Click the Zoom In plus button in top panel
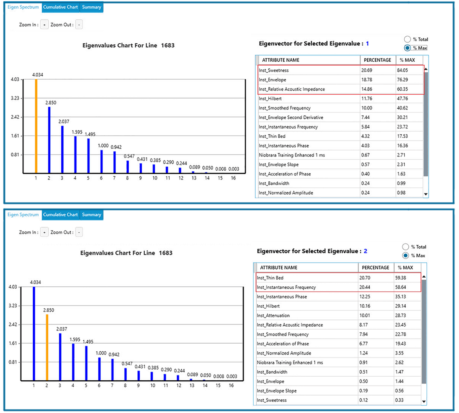The width and height of the screenshot is (459, 413). (x=44, y=25)
